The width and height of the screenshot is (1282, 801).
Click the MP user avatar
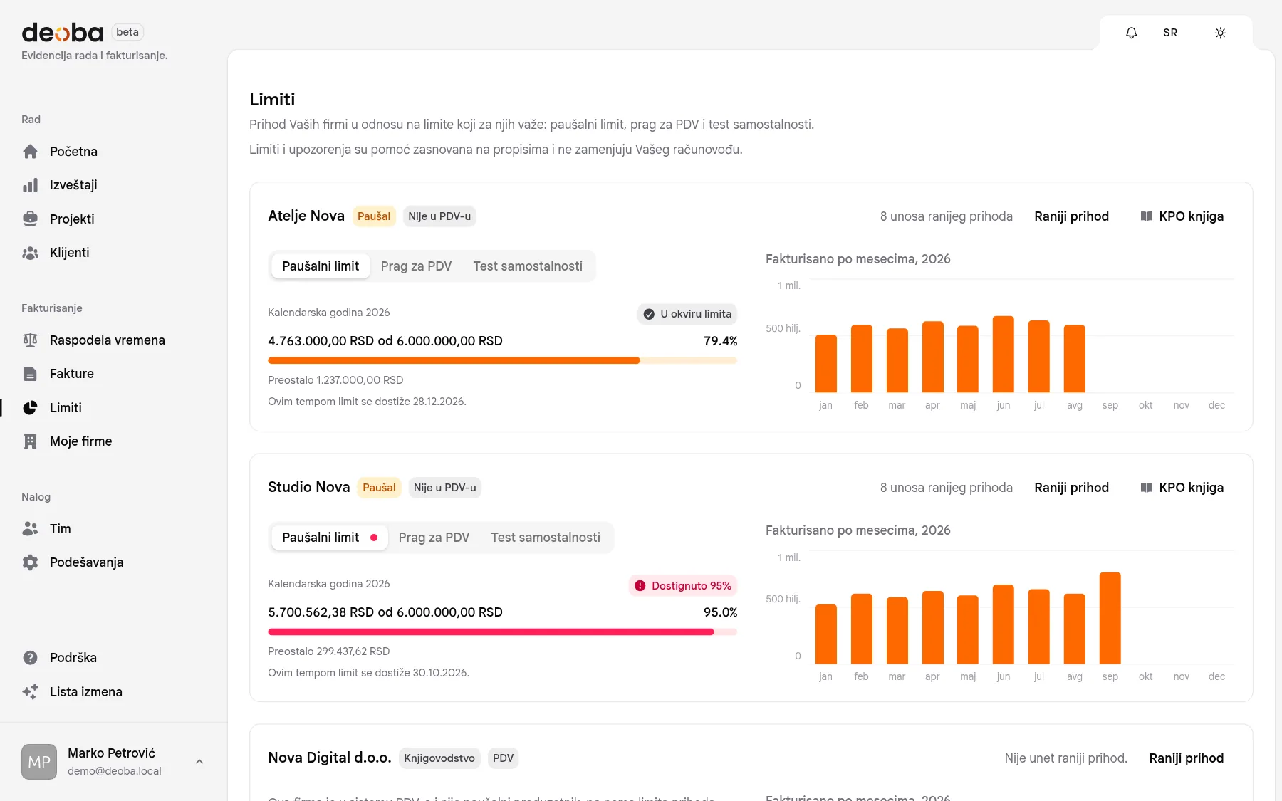pos(39,762)
